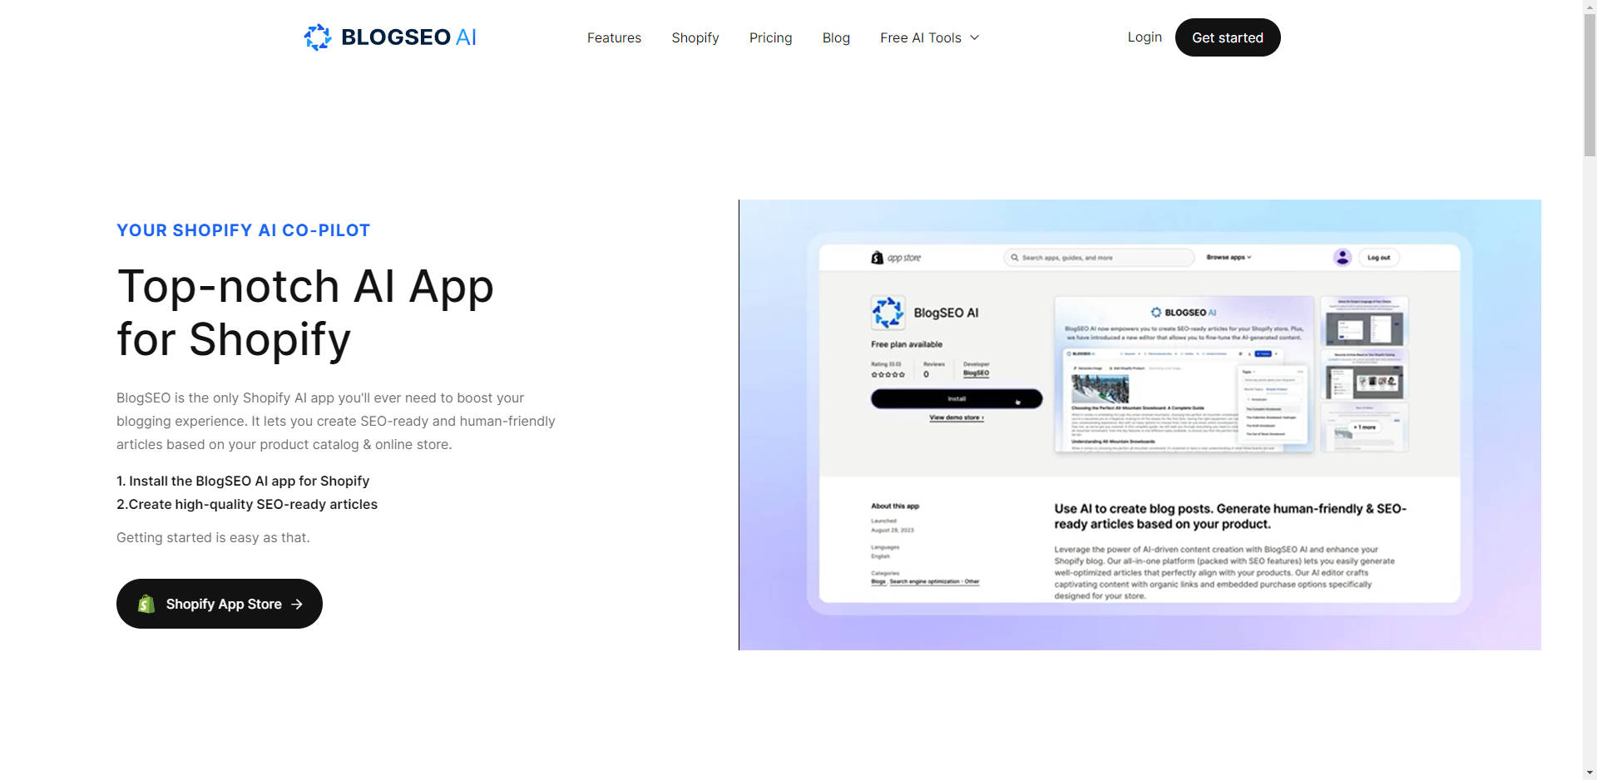Click the green Shopify bag icon on the App Store button
The width and height of the screenshot is (1597, 780).
pos(147,604)
